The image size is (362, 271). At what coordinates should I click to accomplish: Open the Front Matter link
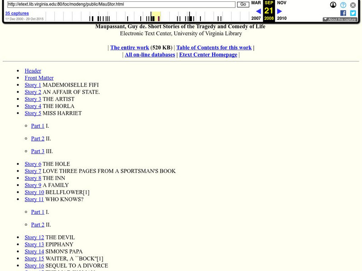tap(39, 78)
